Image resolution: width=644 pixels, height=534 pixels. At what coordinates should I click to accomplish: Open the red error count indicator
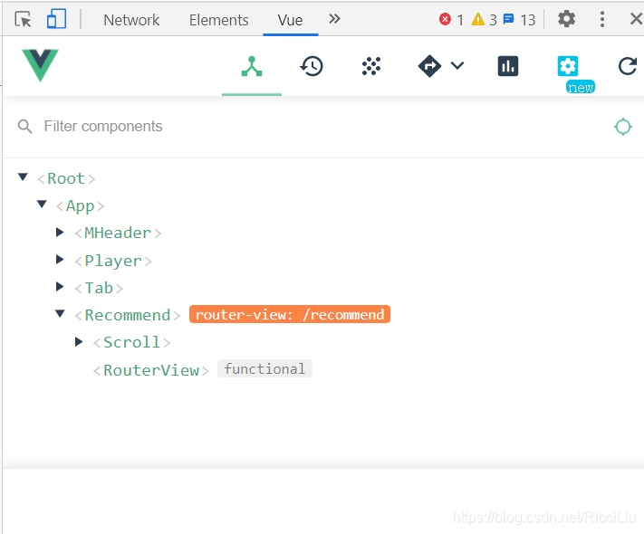click(451, 19)
